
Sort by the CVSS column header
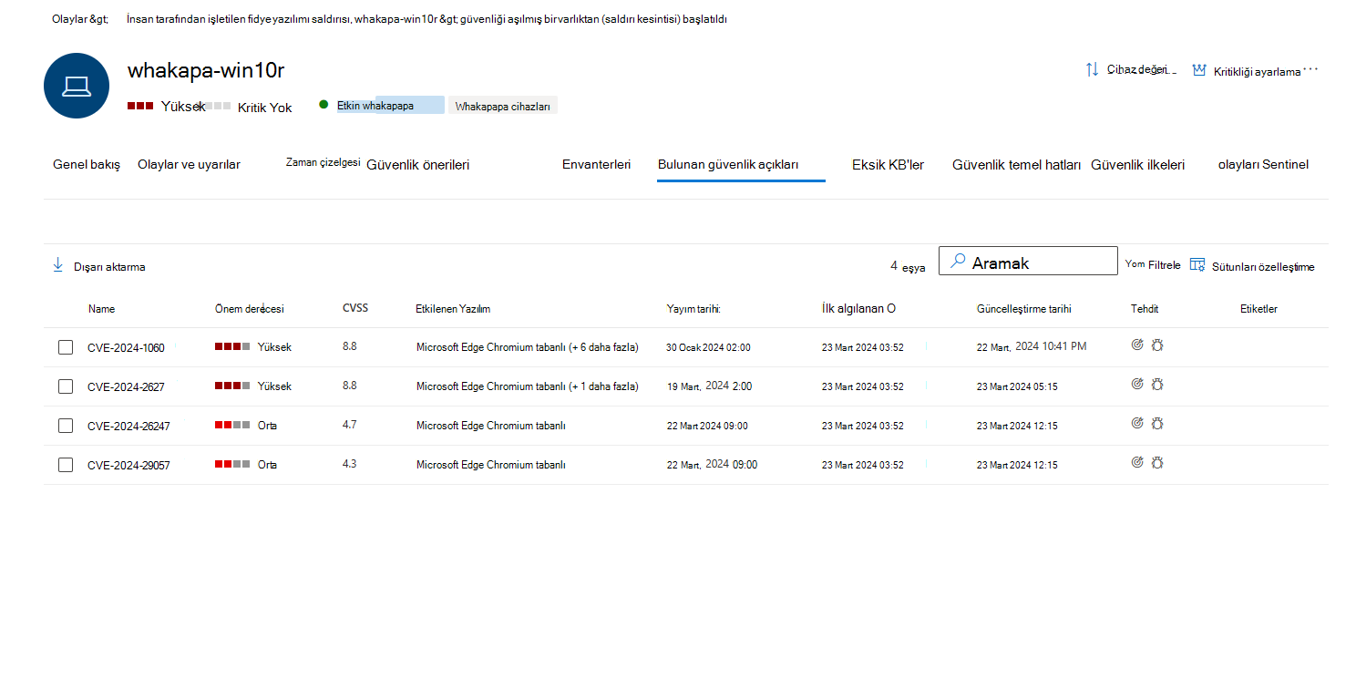click(355, 308)
